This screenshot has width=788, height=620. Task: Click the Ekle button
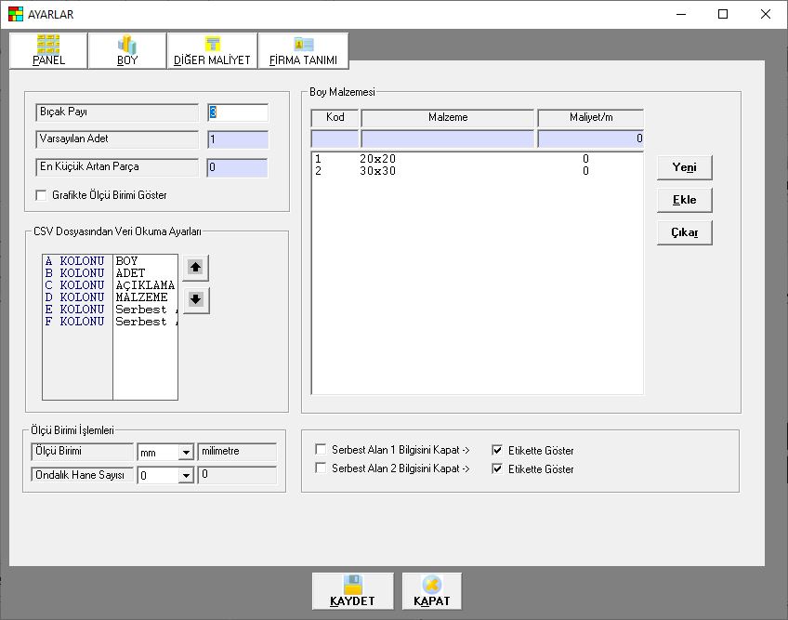(685, 200)
